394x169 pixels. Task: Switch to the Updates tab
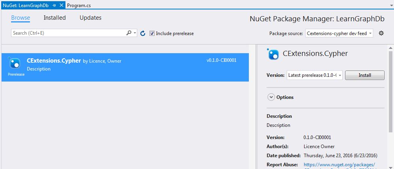[x=90, y=18]
